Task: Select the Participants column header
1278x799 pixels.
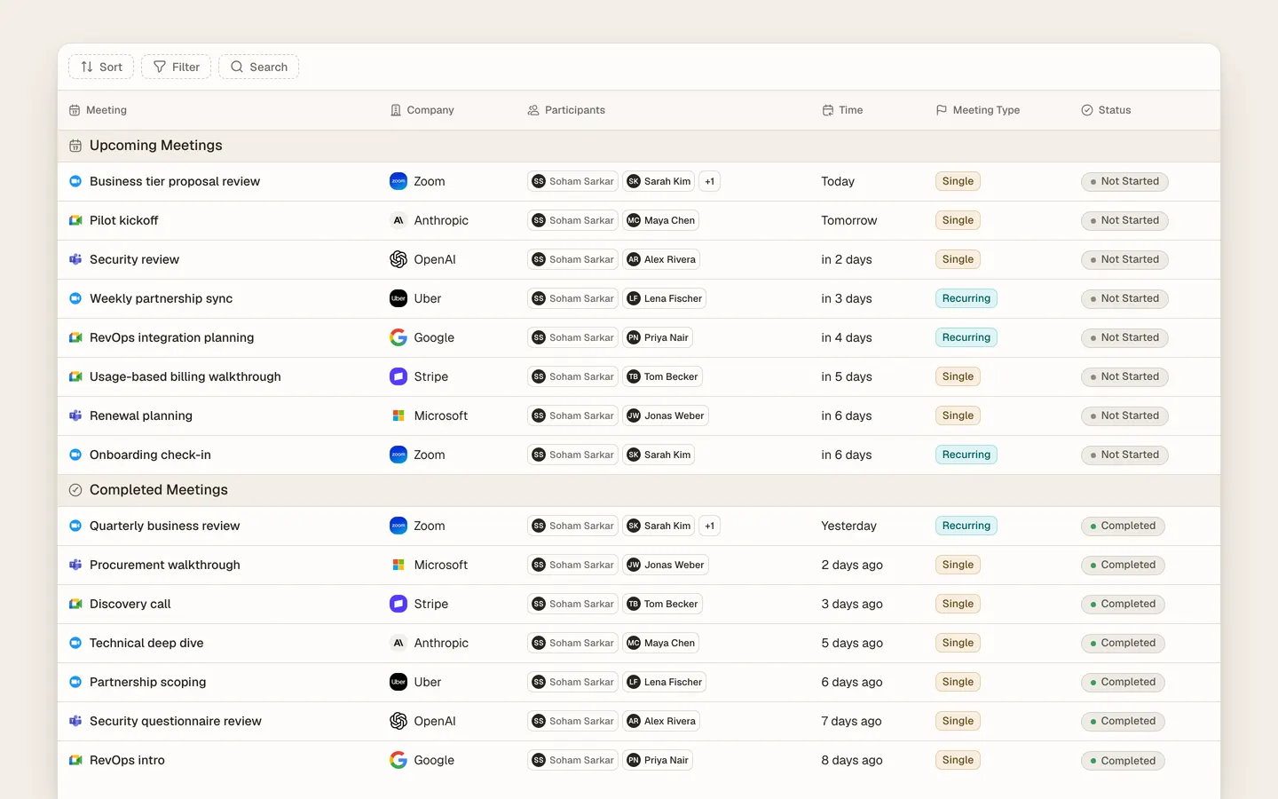Action: click(x=566, y=110)
